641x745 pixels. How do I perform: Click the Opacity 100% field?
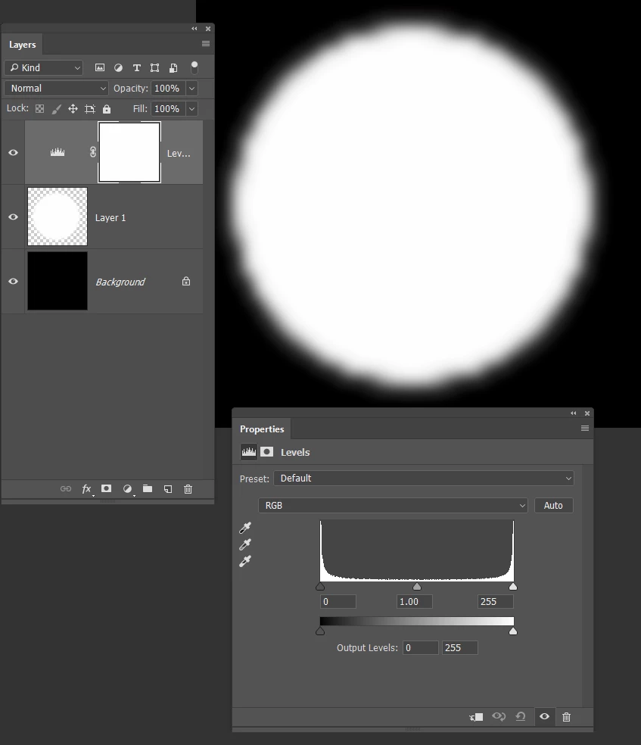click(168, 89)
